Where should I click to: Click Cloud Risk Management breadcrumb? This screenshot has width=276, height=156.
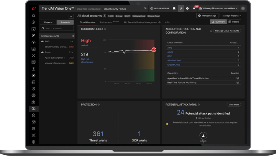pyautogui.click(x=89, y=9)
